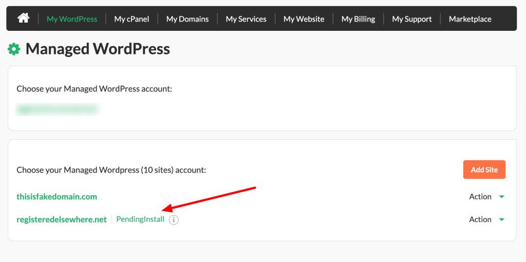Select My Domains in the navigation bar
Image resolution: width=526 pixels, height=262 pixels.
coord(187,19)
